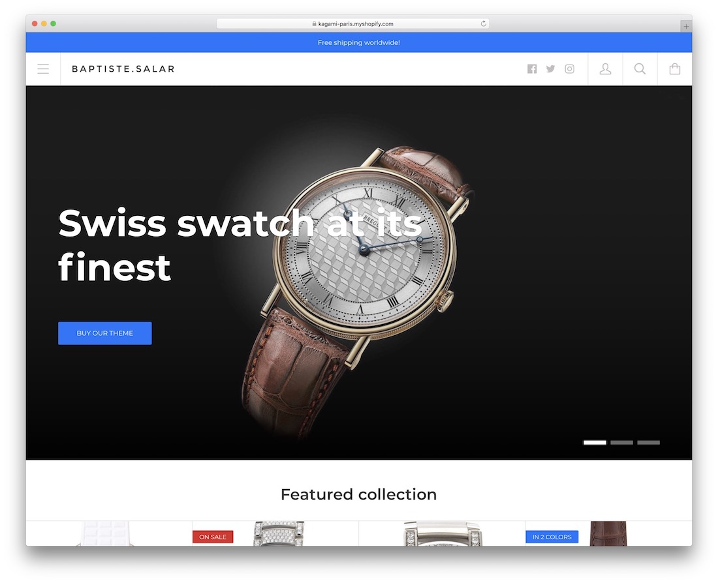The width and height of the screenshot is (718, 583).
Task: Open the user account icon
Action: tap(605, 69)
